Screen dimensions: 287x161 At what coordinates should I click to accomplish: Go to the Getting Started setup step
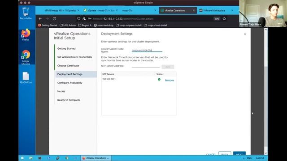coord(66,49)
